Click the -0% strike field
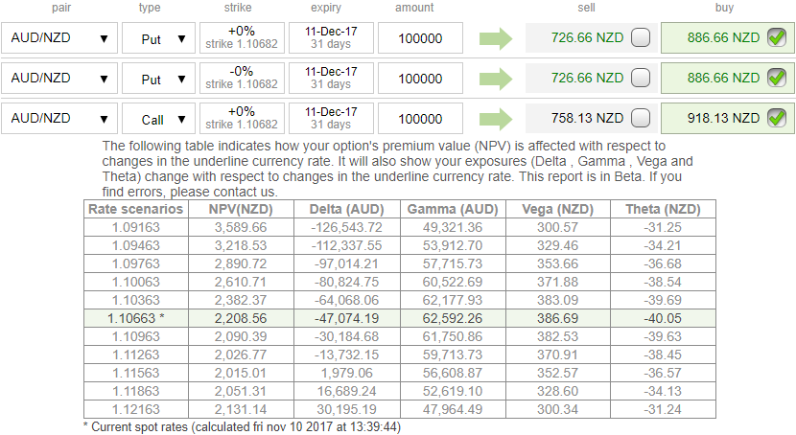Viewport: 796px width, 435px height. tap(243, 79)
